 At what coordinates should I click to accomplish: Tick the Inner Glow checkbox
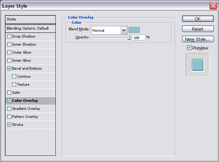[x=9, y=61]
